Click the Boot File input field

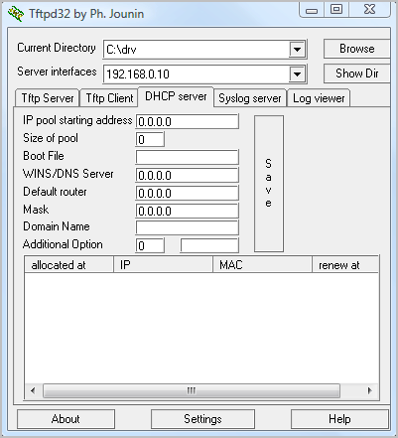tap(187, 157)
